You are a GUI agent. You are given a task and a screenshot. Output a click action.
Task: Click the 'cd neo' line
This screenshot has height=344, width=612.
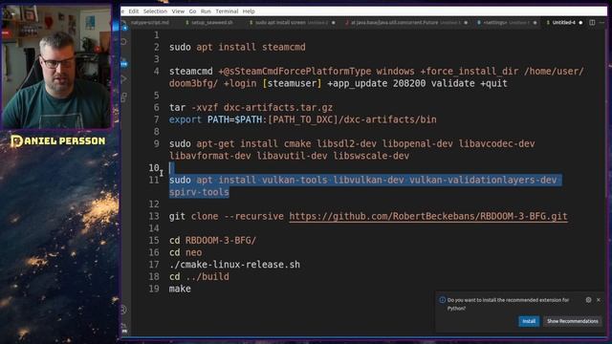point(186,252)
